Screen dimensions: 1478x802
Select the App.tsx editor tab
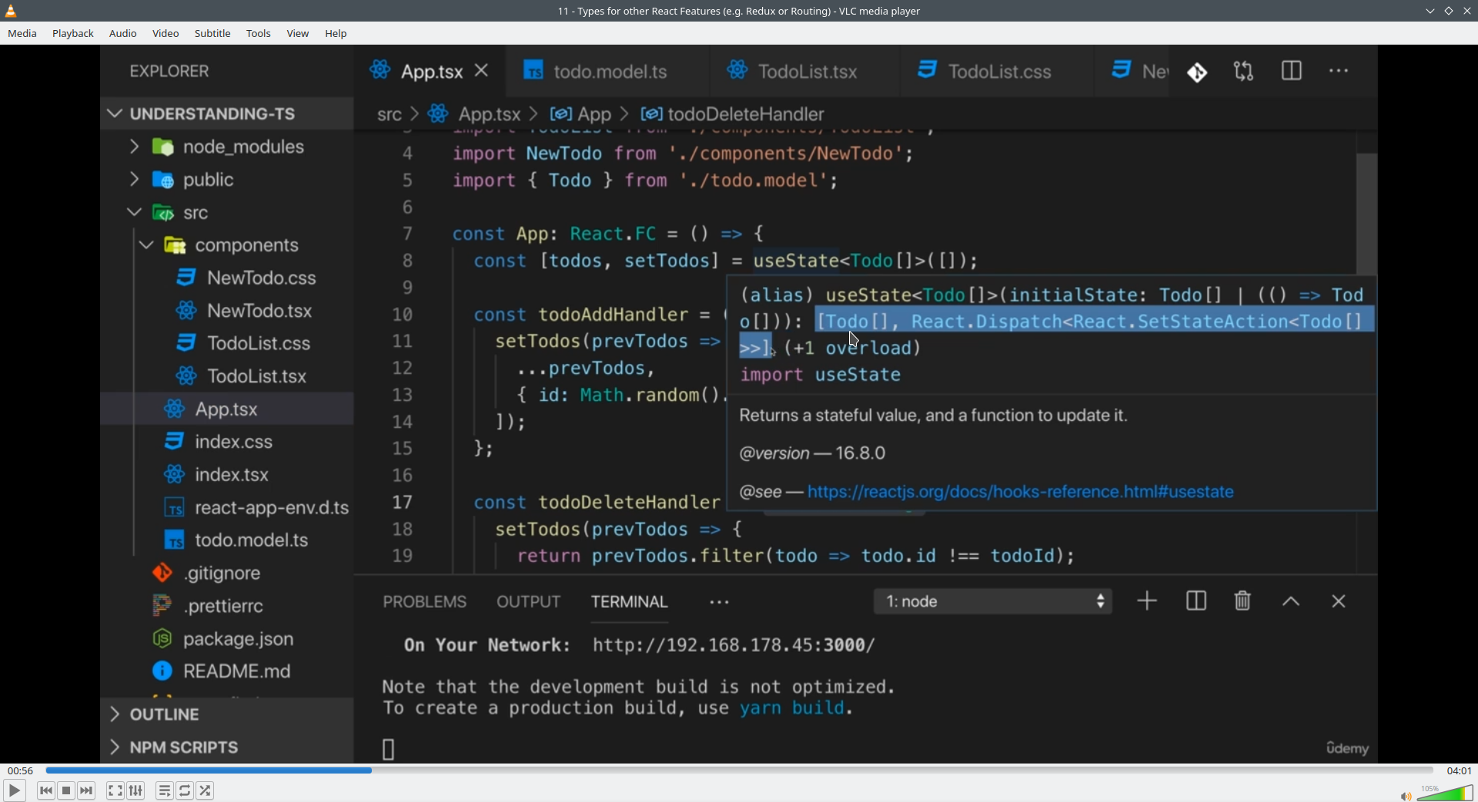click(x=430, y=72)
